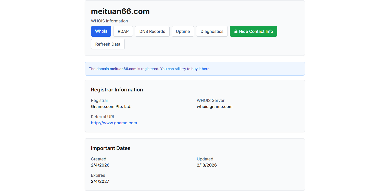This screenshot has width=392, height=192.
Task: Click the Expires date 2/4/2027
Action: [x=100, y=181]
